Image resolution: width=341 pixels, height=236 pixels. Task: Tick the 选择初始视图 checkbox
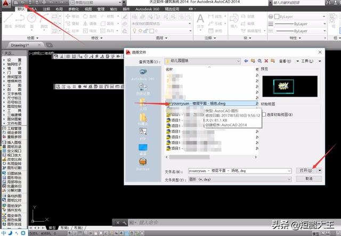(x=264, y=115)
